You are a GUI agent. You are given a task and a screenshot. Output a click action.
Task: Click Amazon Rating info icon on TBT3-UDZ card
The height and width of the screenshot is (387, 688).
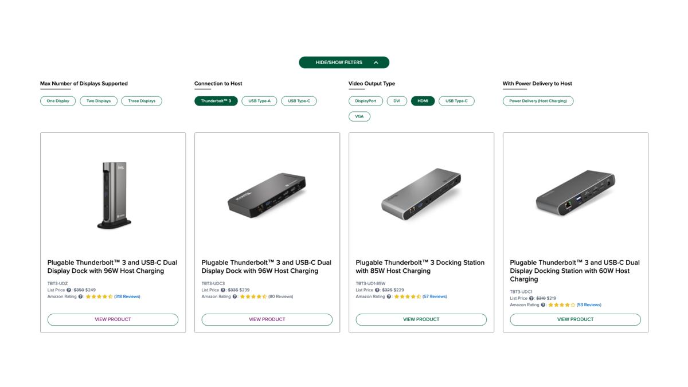(81, 296)
